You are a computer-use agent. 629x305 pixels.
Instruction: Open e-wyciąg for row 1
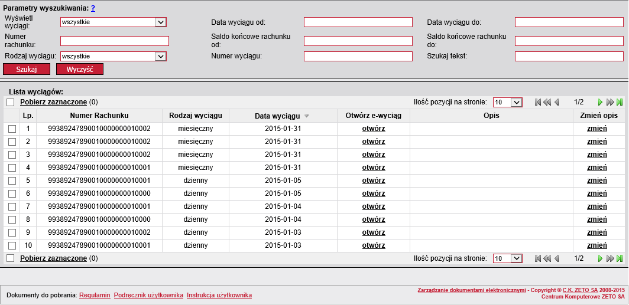click(374, 129)
